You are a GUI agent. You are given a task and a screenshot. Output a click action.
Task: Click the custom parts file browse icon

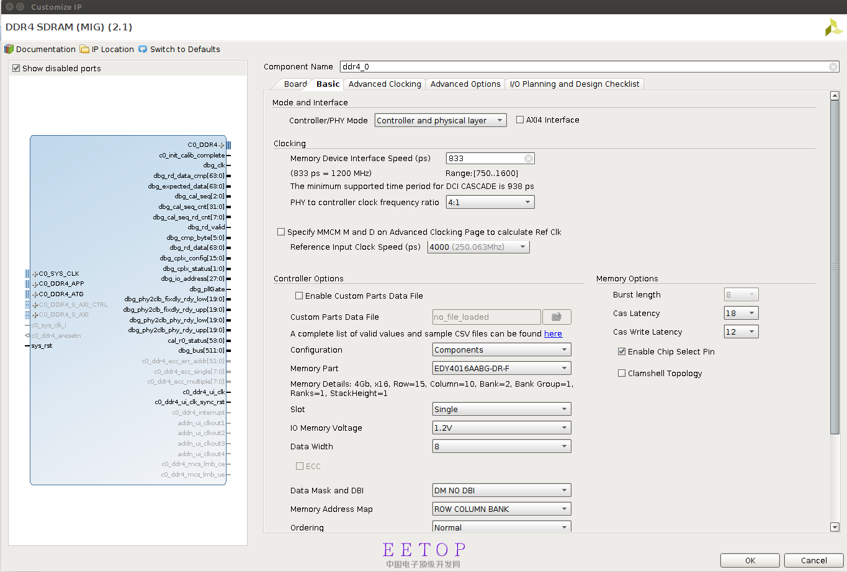pos(557,317)
